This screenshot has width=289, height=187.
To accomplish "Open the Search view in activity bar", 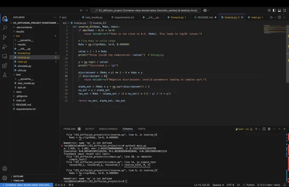I will click(x=5, y=28).
